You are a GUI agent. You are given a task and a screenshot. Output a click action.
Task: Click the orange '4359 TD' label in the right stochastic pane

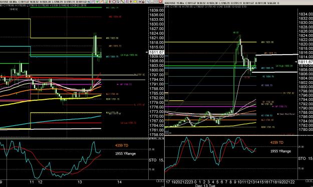point(276,142)
